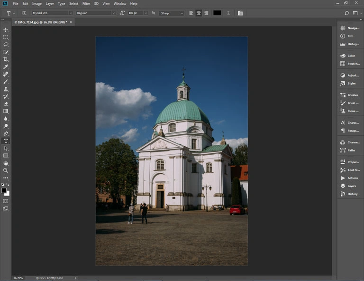Select the Zoom tool

[6, 170]
